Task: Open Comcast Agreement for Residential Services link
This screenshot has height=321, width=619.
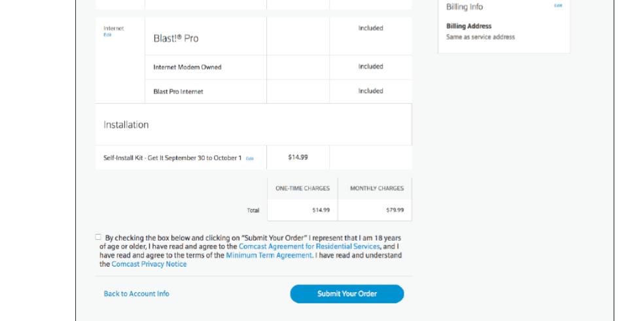Action: (x=309, y=246)
